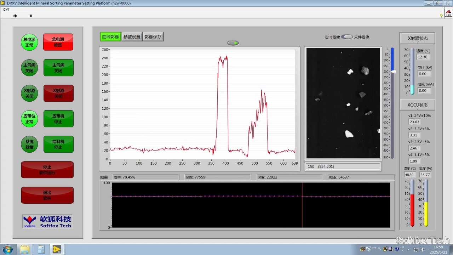Click the Pause icon in the toolbar
This screenshot has width=453, height=255.
(31, 16)
